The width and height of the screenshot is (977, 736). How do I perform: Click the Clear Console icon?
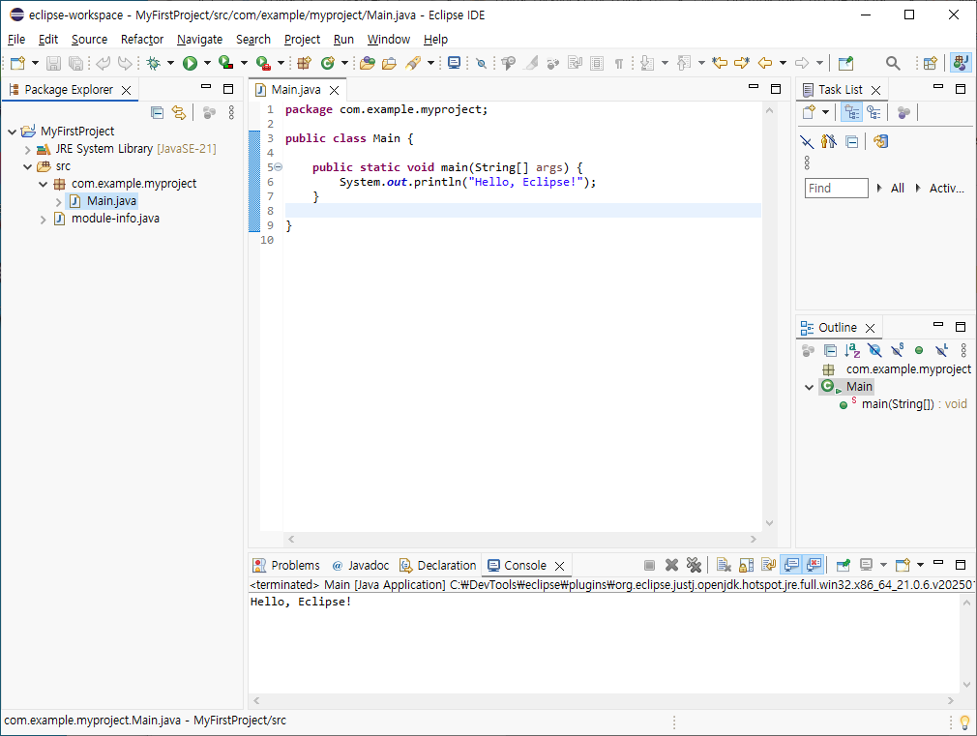tap(724, 565)
